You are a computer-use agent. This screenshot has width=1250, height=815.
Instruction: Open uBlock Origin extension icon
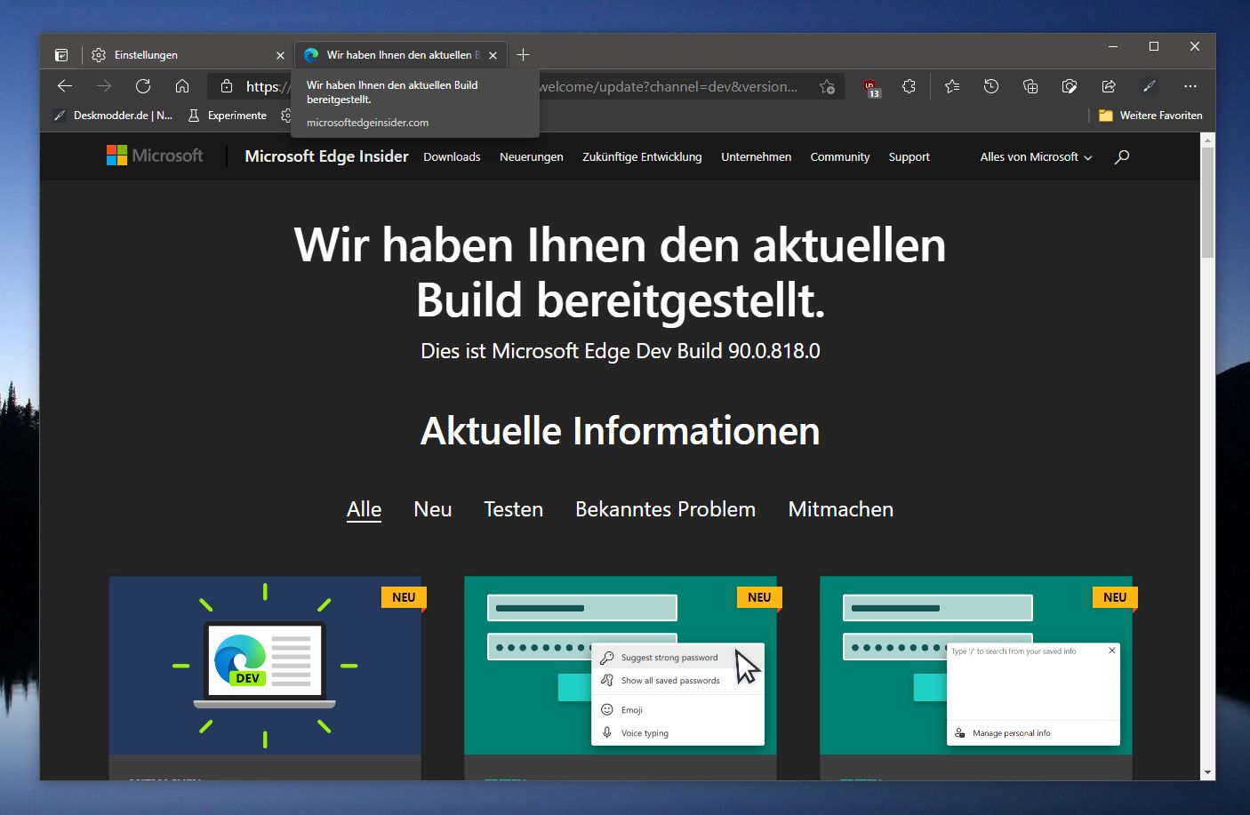click(x=871, y=87)
